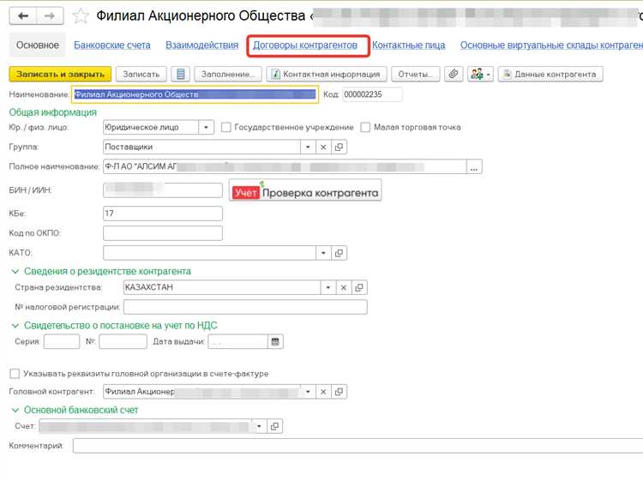Click the Записать button
The height and width of the screenshot is (481, 643).
[141, 75]
